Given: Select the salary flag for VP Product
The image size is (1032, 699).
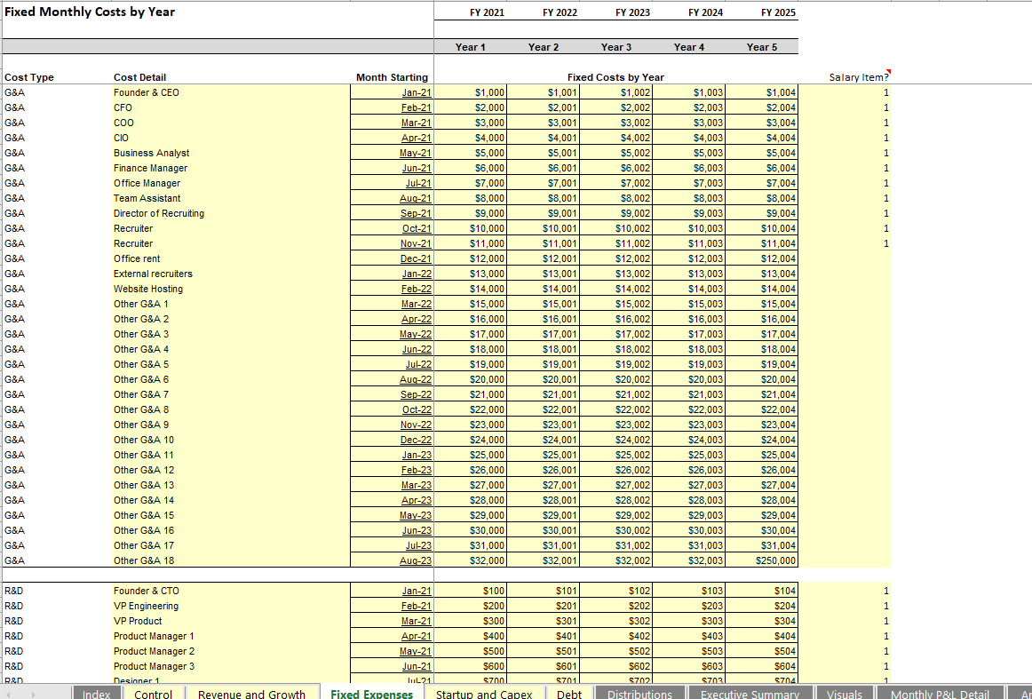Looking at the screenshot, I should [845, 622].
